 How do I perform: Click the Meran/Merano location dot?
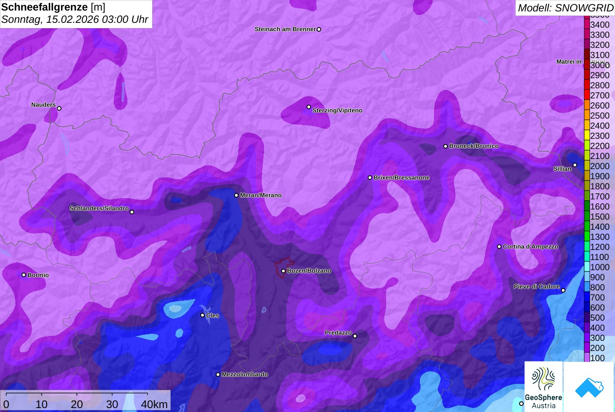(236, 195)
